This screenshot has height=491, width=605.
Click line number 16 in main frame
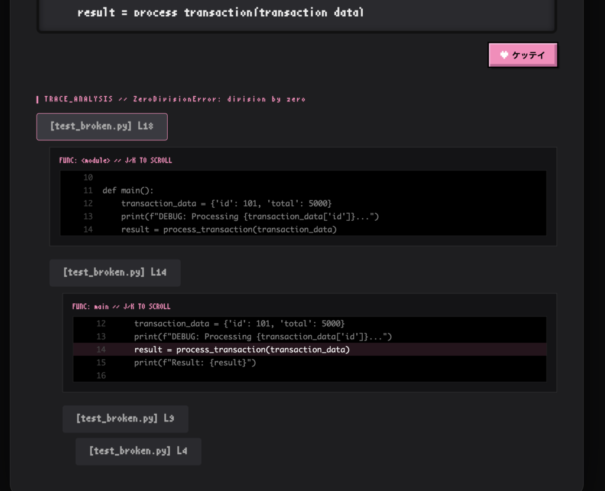tap(100, 375)
